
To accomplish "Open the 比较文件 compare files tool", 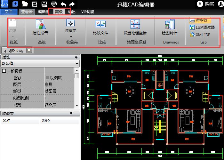I will tap(100, 25).
